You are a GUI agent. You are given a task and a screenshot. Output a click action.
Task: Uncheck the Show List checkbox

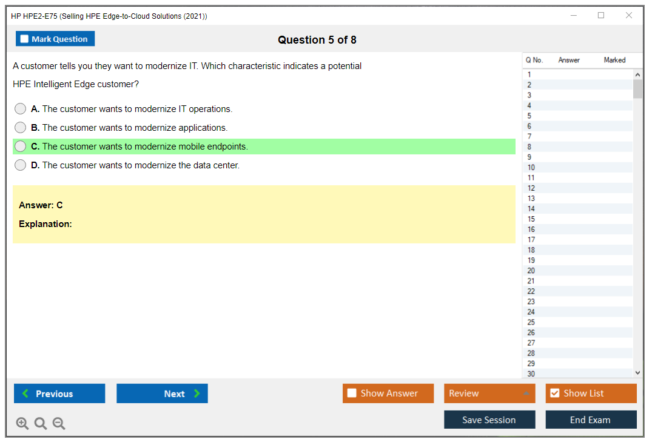[554, 394]
